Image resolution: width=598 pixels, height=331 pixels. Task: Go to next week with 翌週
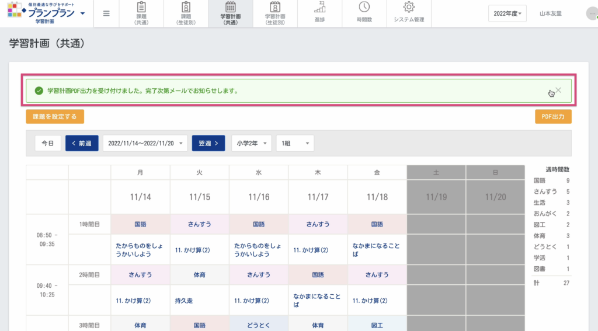point(208,143)
